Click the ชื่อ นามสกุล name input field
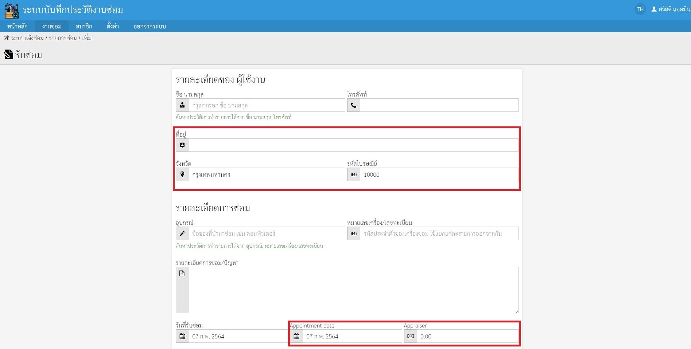Viewport: 691px width, 349px height. [x=266, y=105]
